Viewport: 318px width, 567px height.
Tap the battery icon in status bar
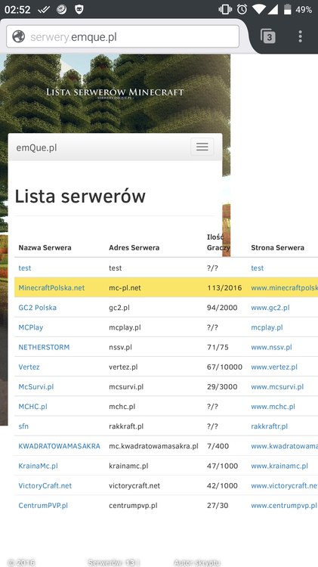click(287, 10)
